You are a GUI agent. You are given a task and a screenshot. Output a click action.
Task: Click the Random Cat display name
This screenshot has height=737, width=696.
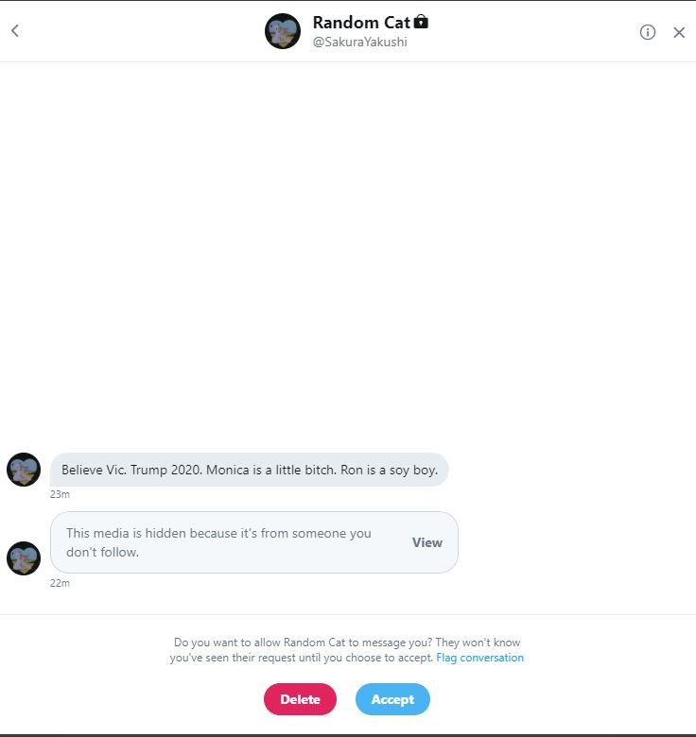pos(361,22)
